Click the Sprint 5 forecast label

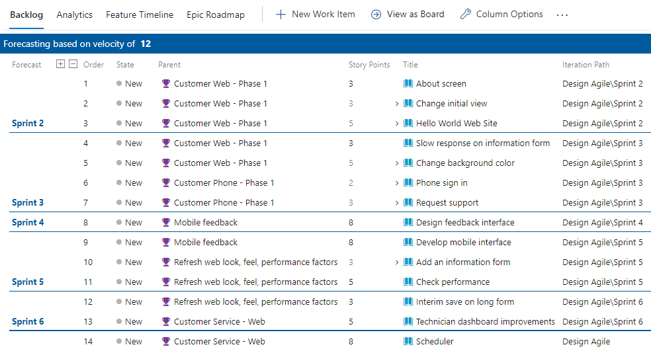[28, 282]
